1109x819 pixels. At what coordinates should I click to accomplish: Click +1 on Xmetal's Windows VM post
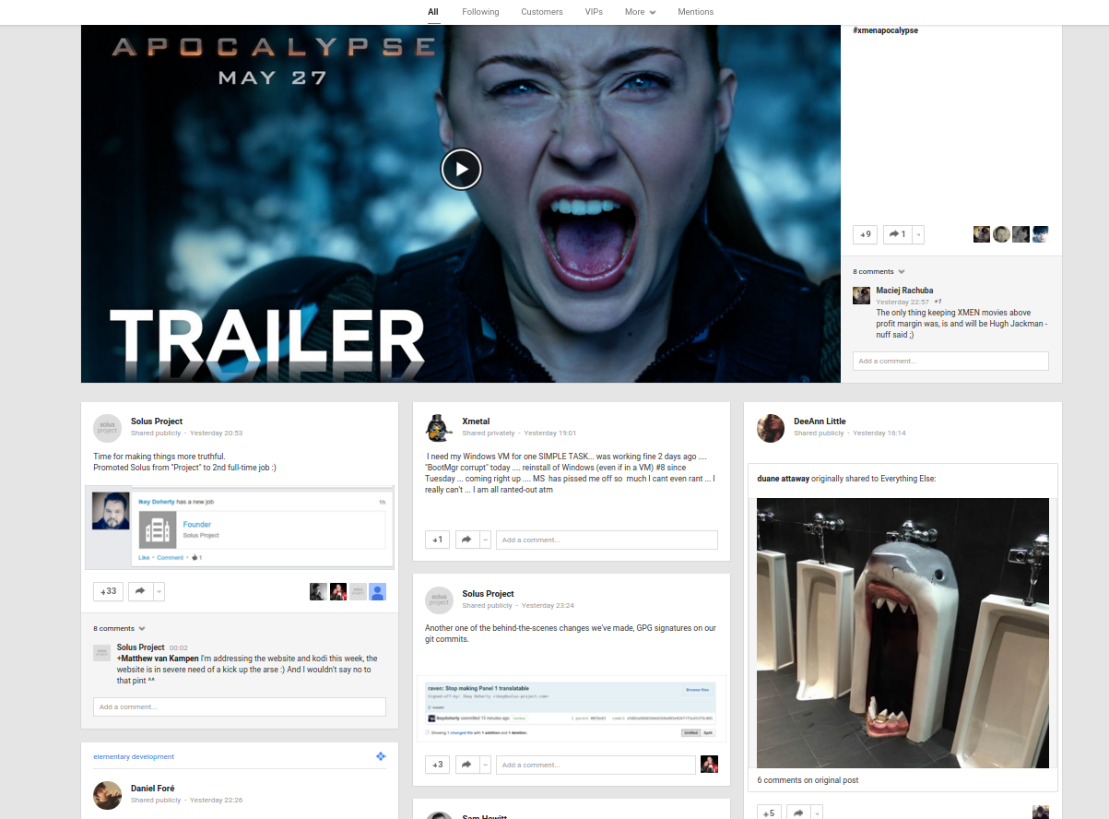click(437, 540)
